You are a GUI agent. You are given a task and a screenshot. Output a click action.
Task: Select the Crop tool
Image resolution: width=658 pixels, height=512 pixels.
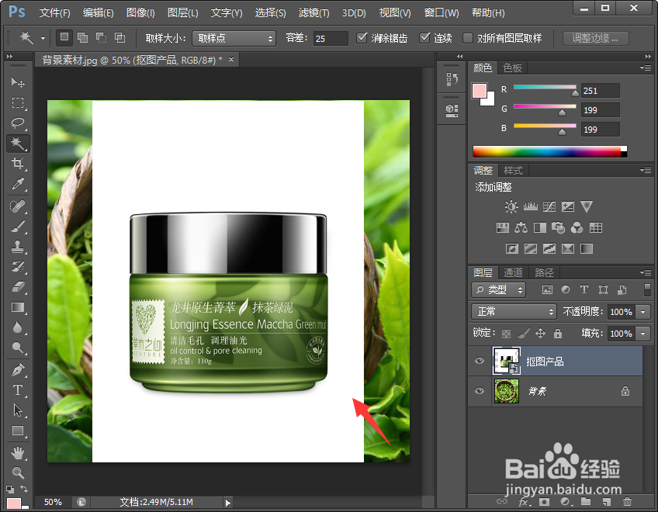pos(18,163)
